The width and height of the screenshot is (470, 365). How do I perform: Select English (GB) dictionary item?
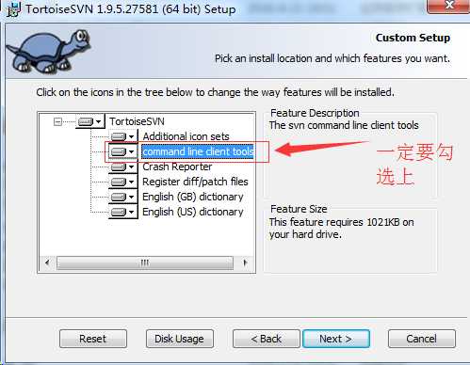[x=193, y=197]
